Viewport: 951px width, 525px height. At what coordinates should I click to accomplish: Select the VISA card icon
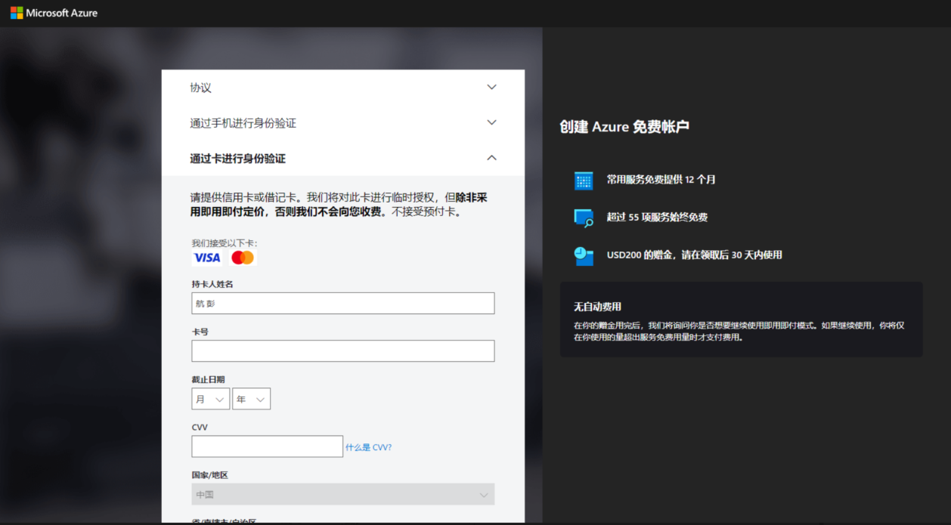click(206, 258)
